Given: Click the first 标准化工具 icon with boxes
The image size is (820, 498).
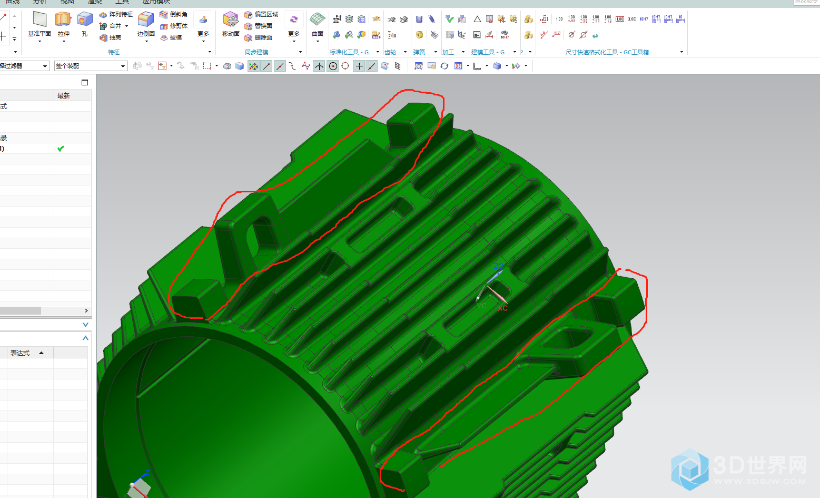Looking at the screenshot, I should [x=337, y=19].
